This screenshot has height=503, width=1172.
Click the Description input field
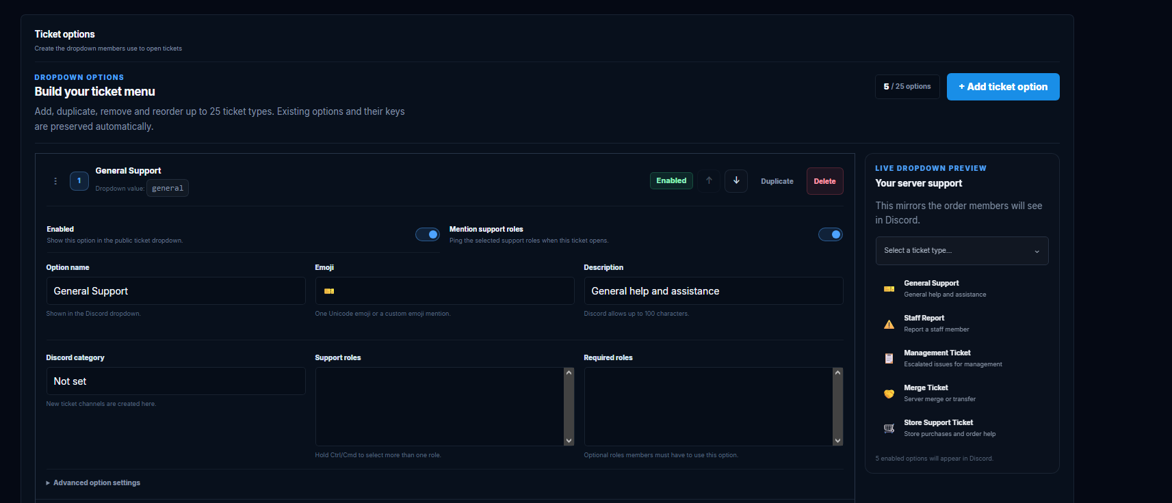(x=714, y=291)
